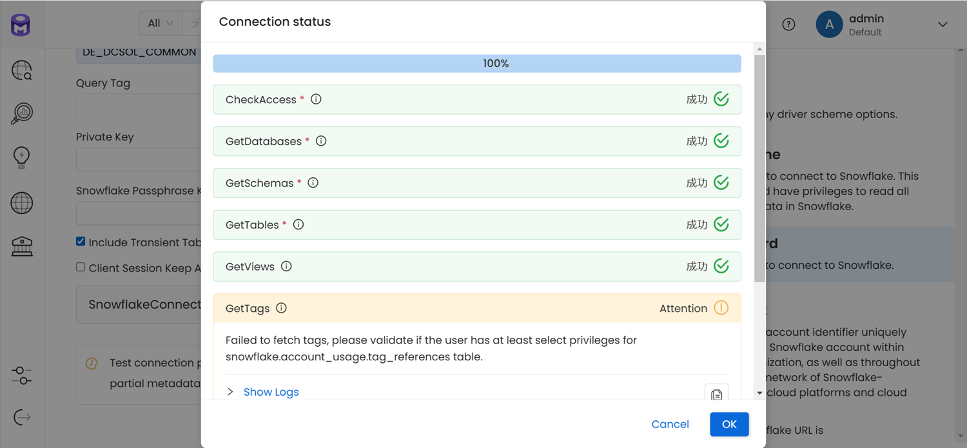Confirm the dialog with the OK button
The width and height of the screenshot is (967, 448).
pos(729,424)
